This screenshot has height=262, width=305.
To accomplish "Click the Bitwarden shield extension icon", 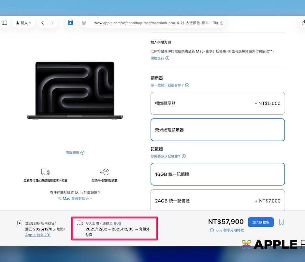I will pos(70,23).
